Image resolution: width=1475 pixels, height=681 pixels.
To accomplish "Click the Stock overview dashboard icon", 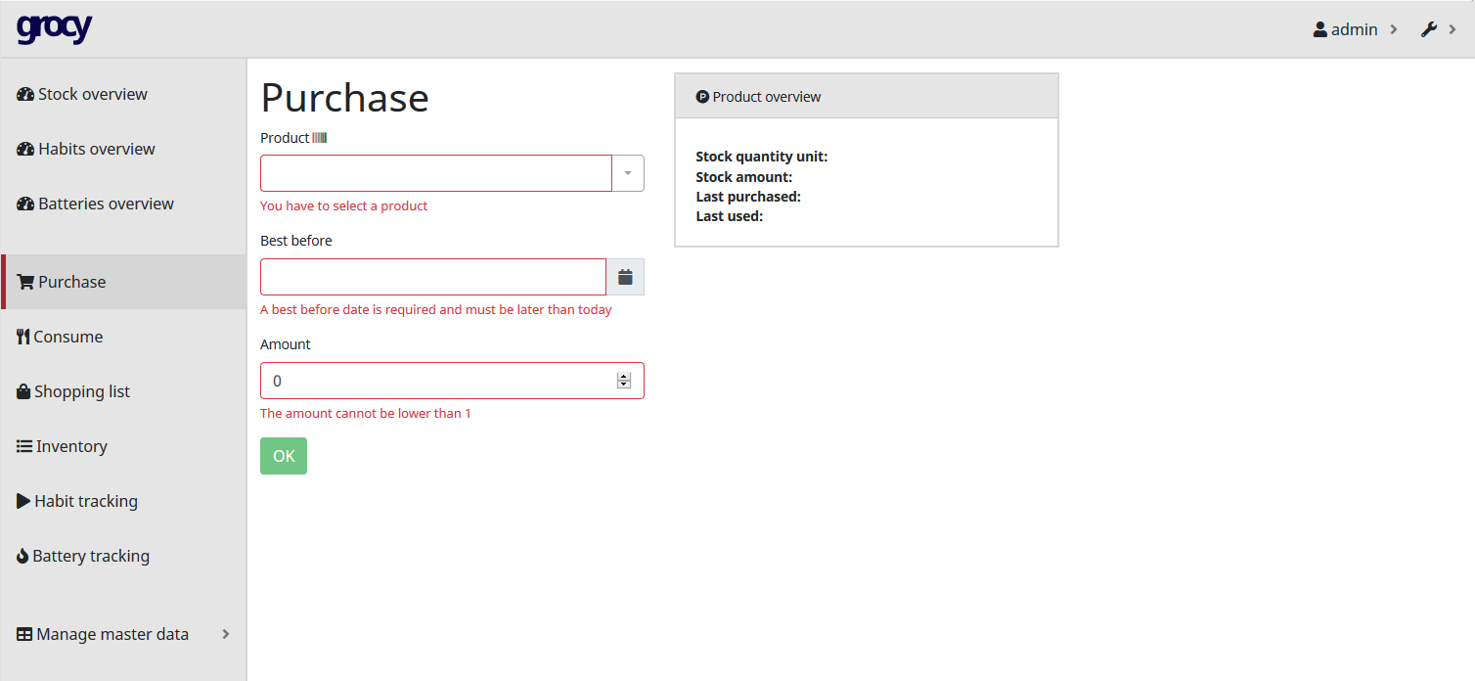I will click(25, 94).
